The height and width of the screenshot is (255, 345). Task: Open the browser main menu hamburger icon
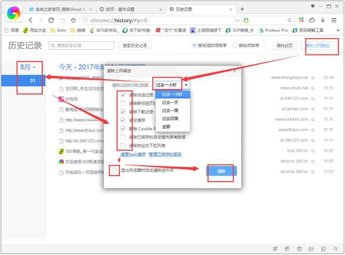click(x=334, y=20)
